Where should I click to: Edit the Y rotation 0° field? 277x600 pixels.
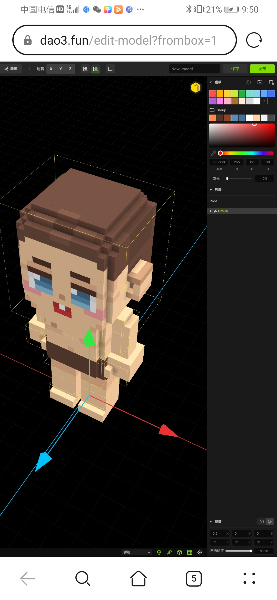[242, 542]
